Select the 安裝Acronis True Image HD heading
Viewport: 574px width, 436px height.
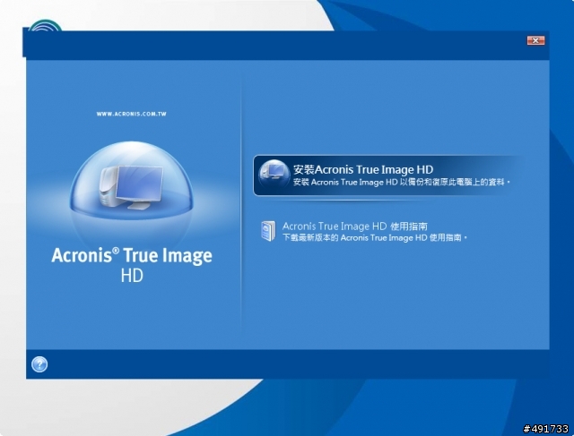(362, 169)
